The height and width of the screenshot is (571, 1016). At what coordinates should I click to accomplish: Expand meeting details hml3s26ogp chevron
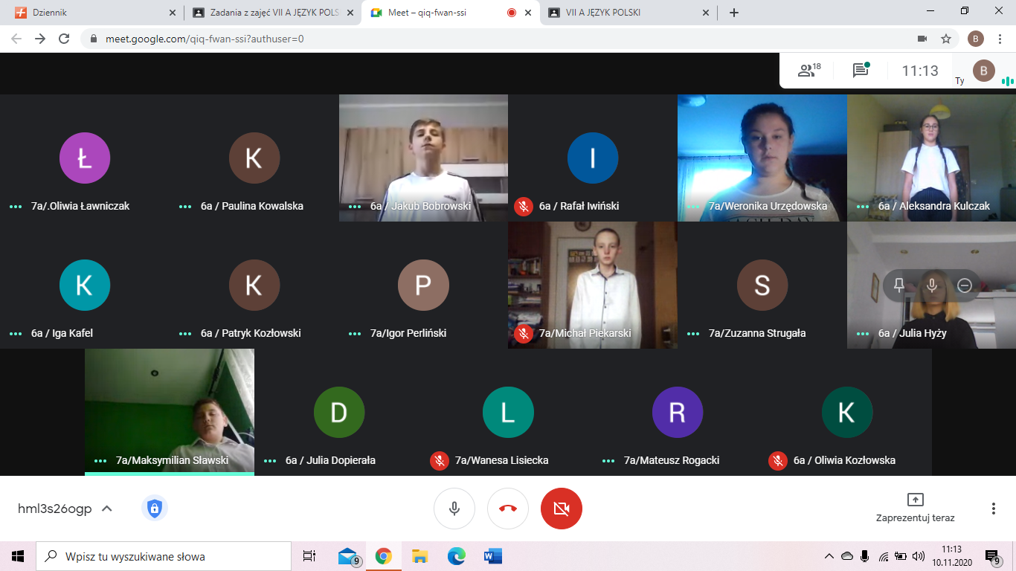(x=106, y=509)
